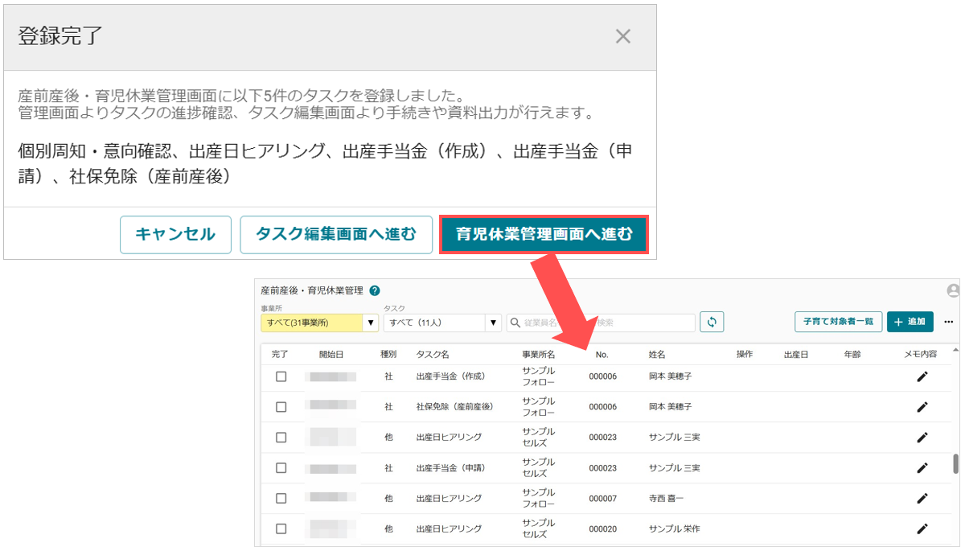
Task: Edit memo pencil for サンプル 三実 出産日ヒアリング
Action: [922, 438]
